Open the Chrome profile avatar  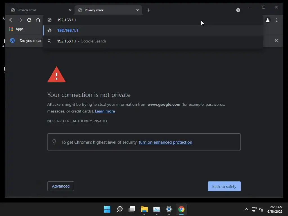click(x=268, y=20)
